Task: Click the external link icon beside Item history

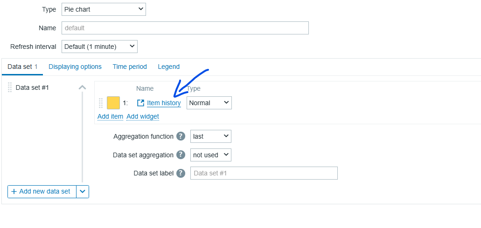Action: (x=140, y=103)
